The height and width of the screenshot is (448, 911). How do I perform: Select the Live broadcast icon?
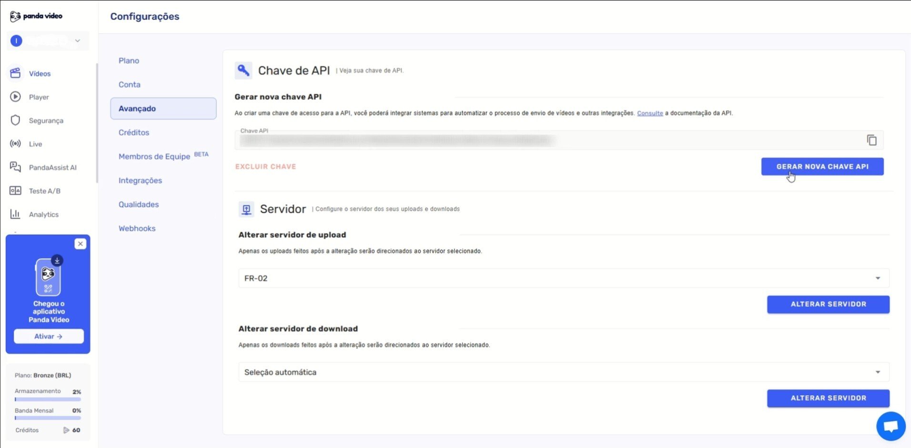click(x=15, y=144)
